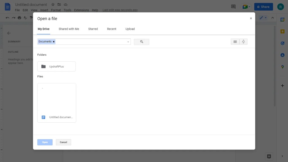Click the Redo toolbar icon
The height and width of the screenshot is (162, 288).
pos(13,18)
